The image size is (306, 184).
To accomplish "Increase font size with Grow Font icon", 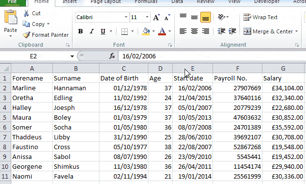I will click(156, 17).
